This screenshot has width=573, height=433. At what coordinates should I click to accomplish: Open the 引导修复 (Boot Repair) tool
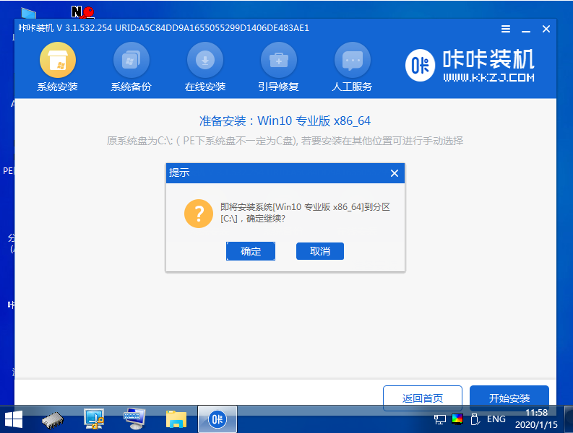coord(278,68)
